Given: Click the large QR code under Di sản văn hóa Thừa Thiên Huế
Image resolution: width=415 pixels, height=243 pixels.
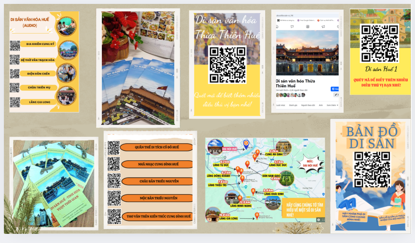Looking at the screenshot, I should [x=227, y=64].
